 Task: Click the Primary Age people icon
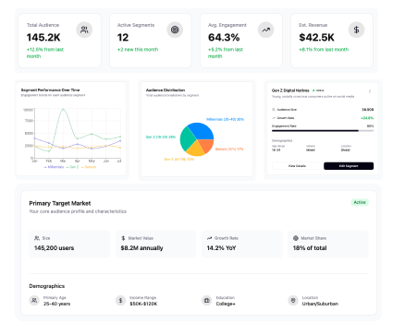click(x=34, y=300)
